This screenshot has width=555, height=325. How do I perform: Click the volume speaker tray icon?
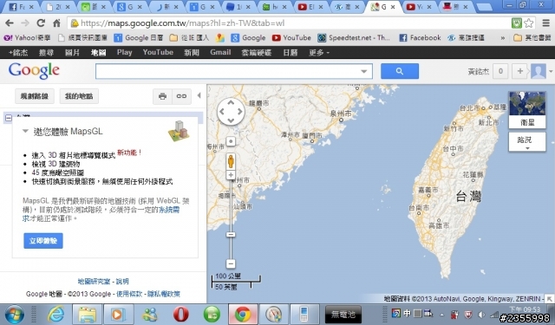pos(481,314)
